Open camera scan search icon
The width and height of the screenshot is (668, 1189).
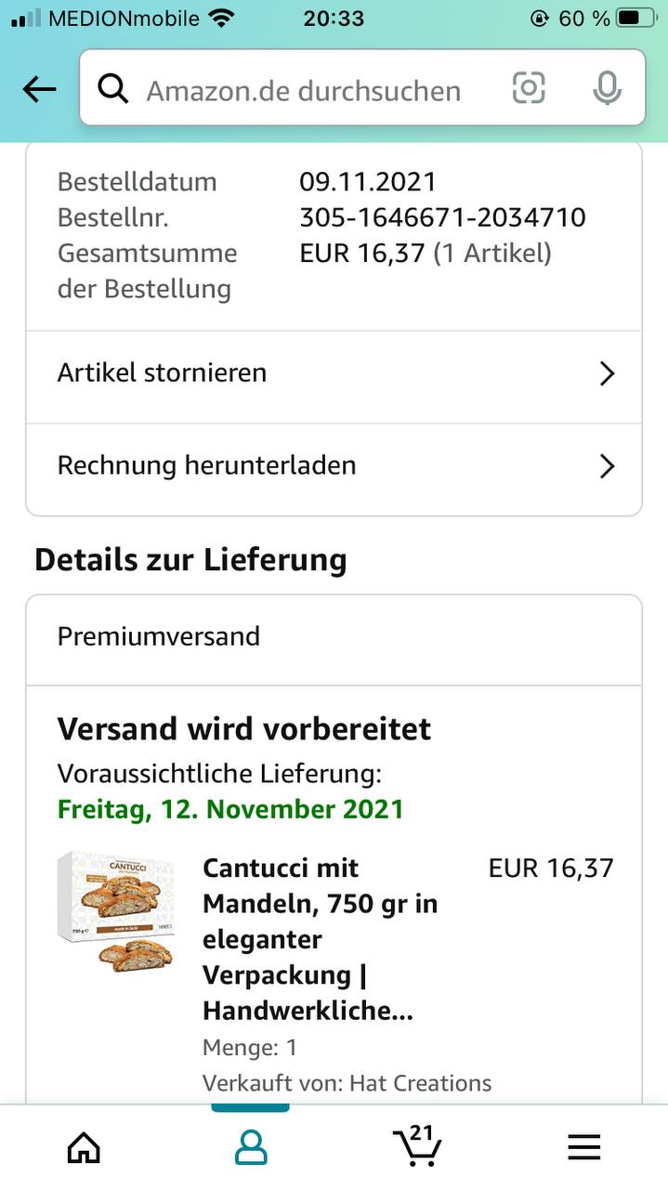[529, 88]
